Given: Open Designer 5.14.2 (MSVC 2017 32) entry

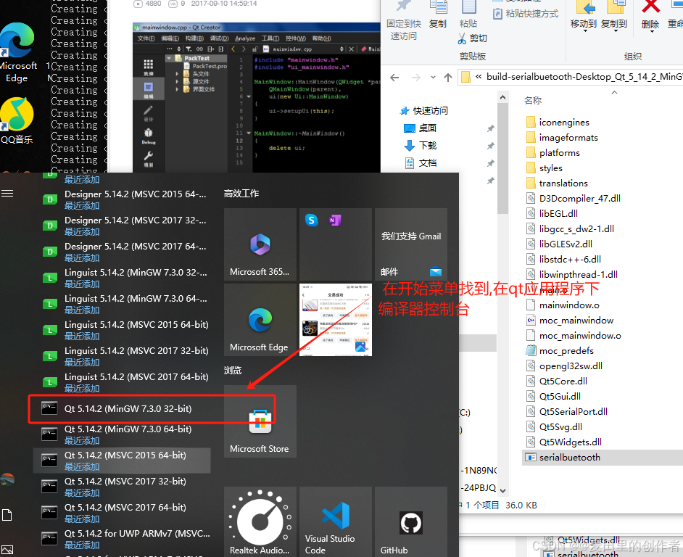Looking at the screenshot, I should (122, 226).
